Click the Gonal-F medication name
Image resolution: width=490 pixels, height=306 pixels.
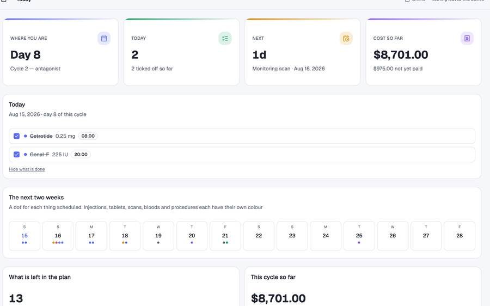[x=39, y=155]
